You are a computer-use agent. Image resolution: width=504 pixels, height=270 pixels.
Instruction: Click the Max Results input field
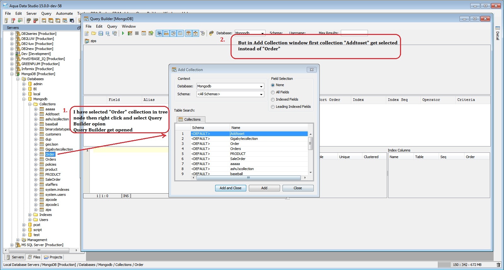[354, 33]
